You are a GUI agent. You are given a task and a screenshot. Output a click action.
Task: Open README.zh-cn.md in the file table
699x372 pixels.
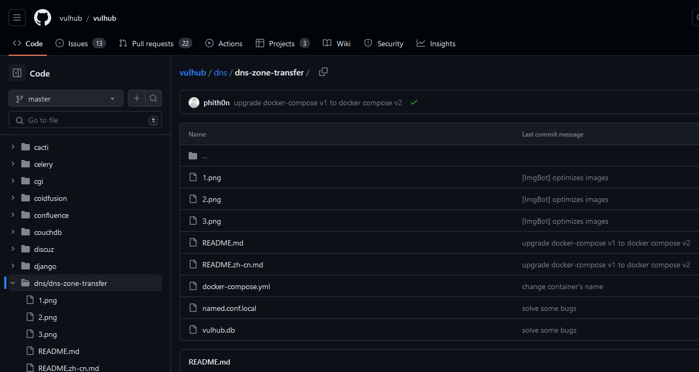pos(233,265)
